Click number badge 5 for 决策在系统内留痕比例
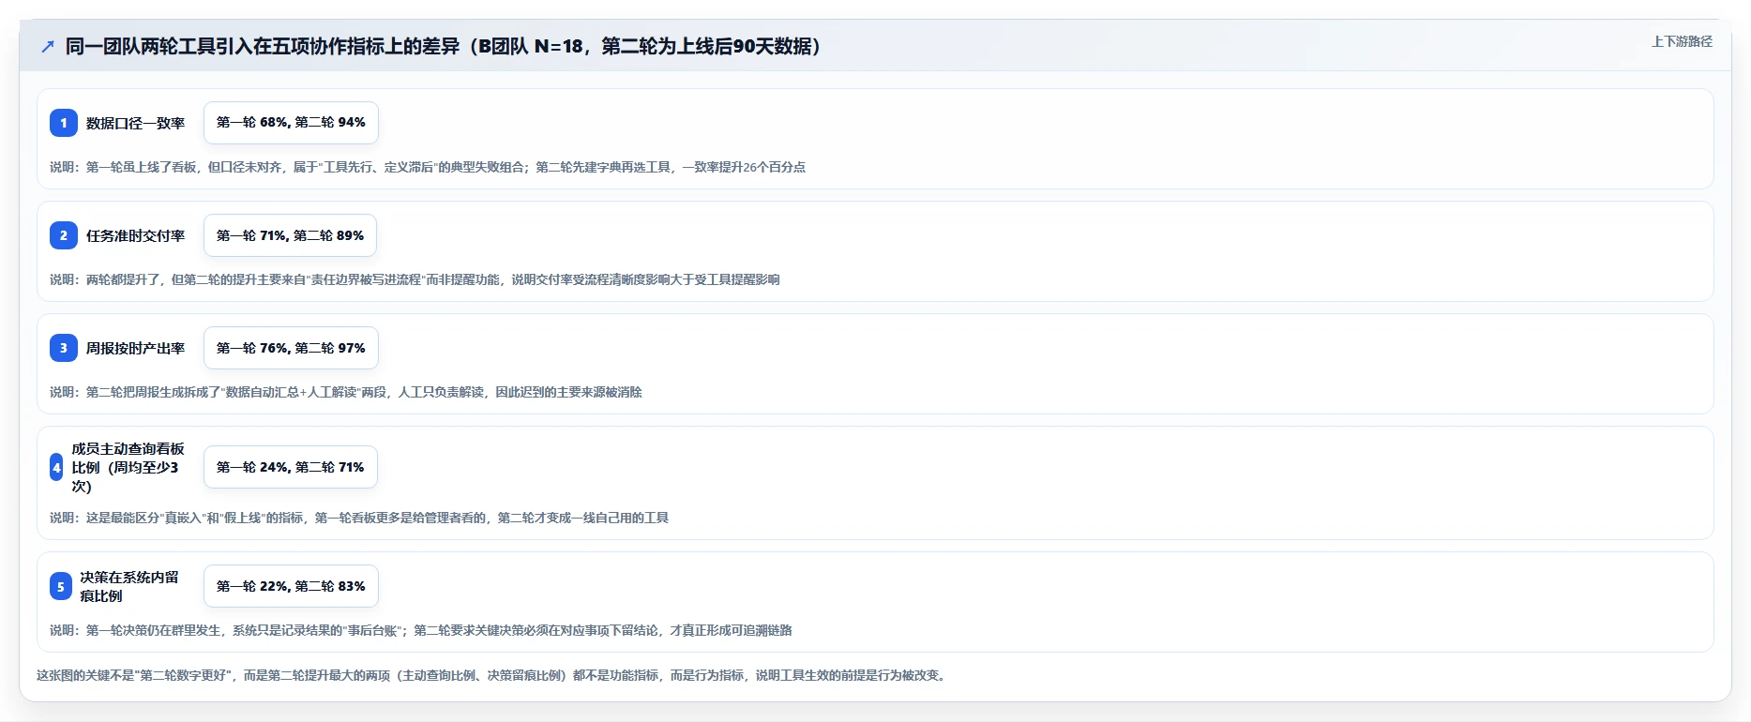 click(60, 586)
